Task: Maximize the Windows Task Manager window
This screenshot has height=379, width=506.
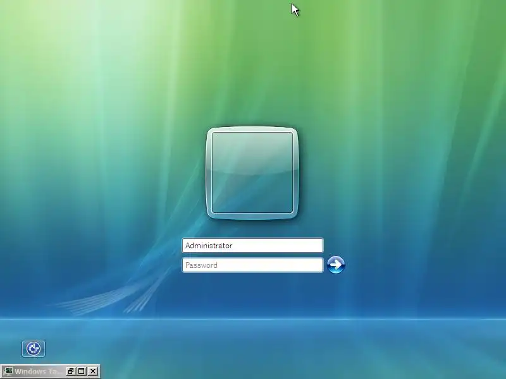Action: (82, 371)
